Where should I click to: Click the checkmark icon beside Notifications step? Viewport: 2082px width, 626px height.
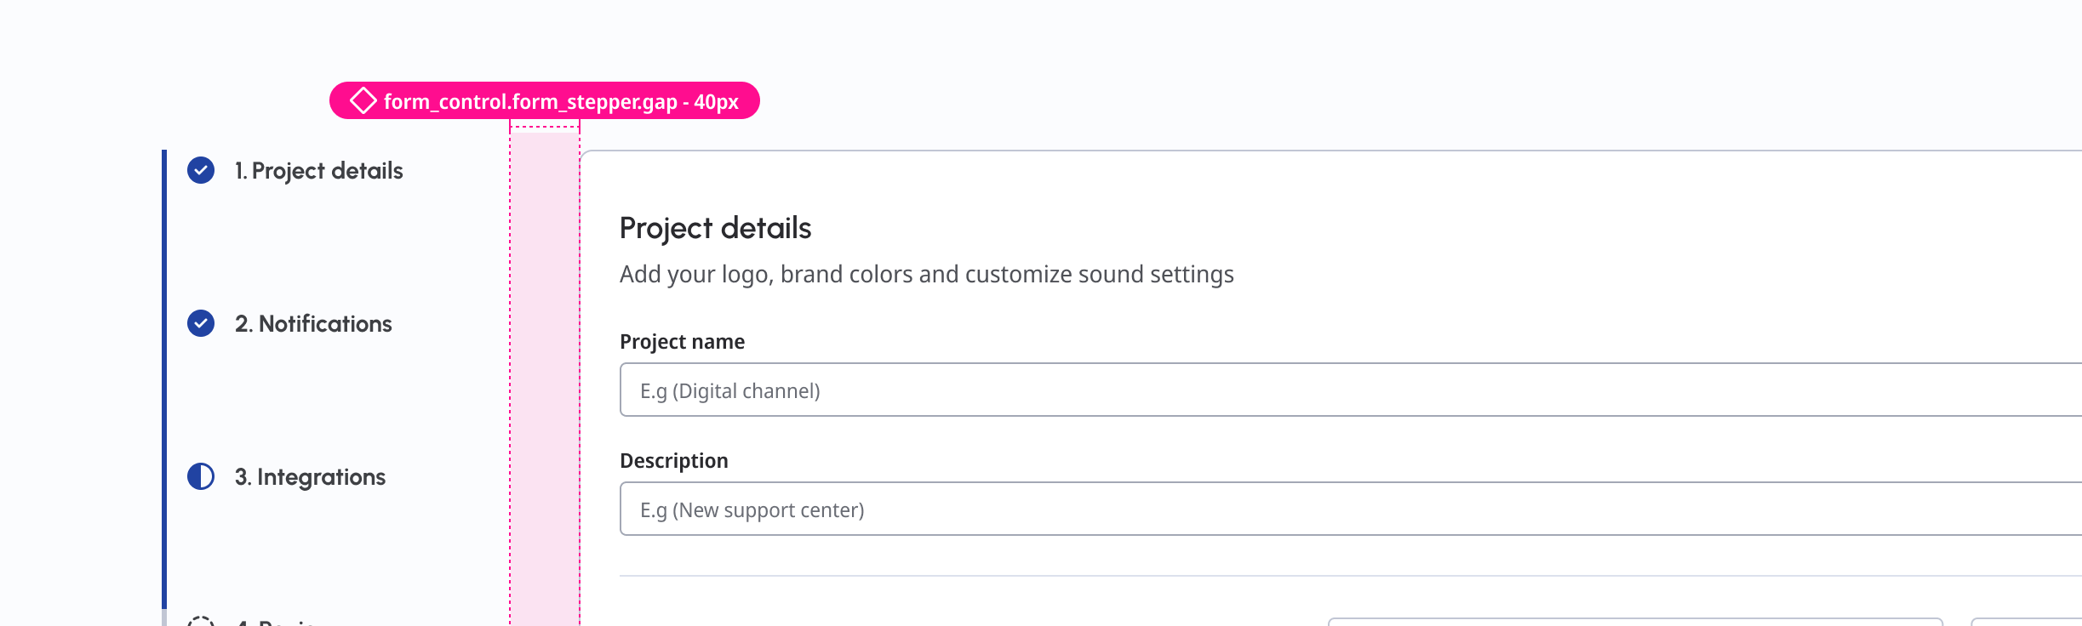201,323
